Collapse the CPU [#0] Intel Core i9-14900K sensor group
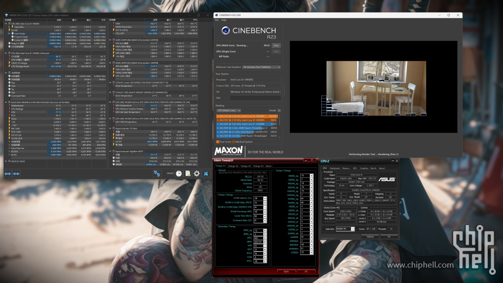The image size is (503, 283). [6, 24]
